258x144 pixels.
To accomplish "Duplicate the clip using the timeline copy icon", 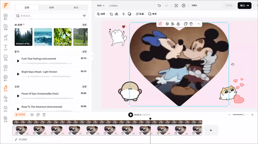I will [x=38, y=115].
